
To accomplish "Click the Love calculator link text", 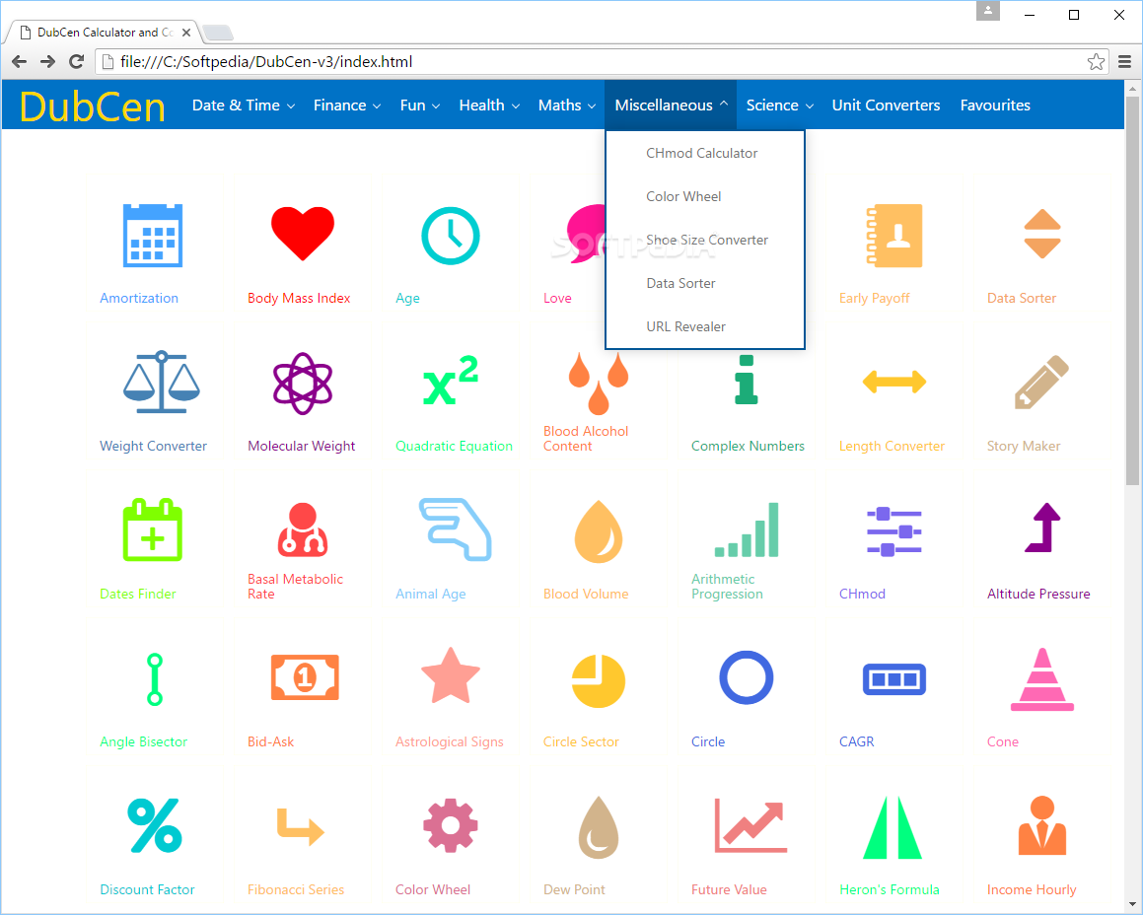I will tap(557, 298).
